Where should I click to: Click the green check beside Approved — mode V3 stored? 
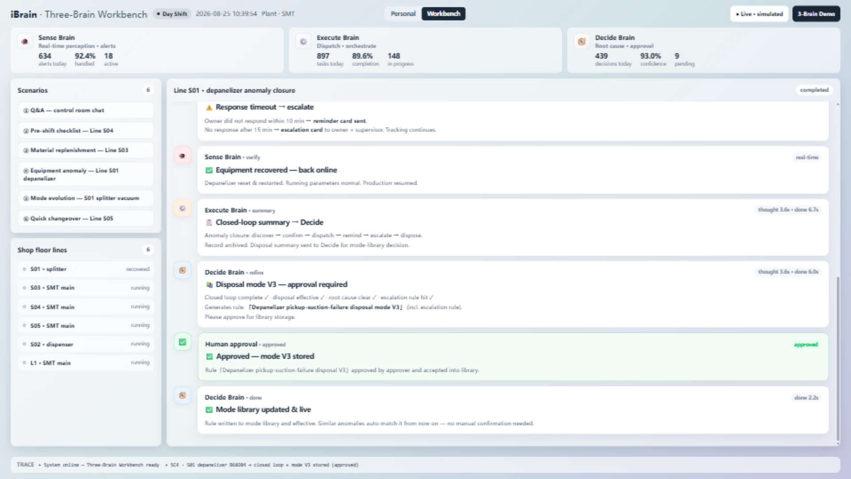tap(209, 357)
